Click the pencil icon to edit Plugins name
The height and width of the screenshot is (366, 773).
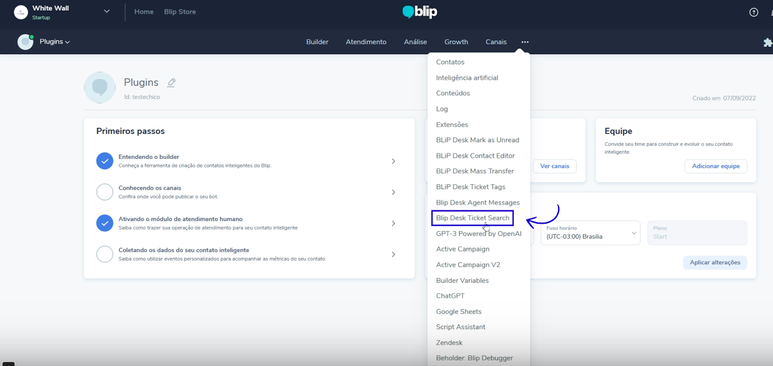coord(171,83)
